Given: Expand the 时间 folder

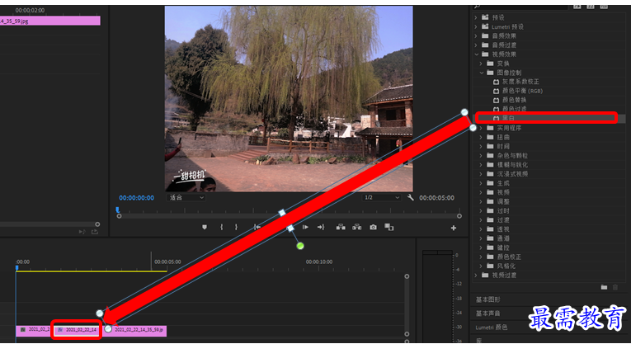Looking at the screenshot, I should tap(481, 147).
